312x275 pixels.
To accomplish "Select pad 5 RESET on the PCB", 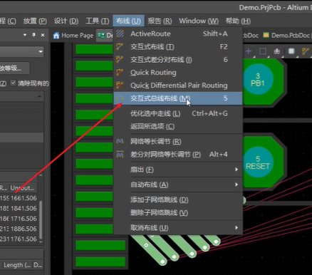I will coord(258,162).
